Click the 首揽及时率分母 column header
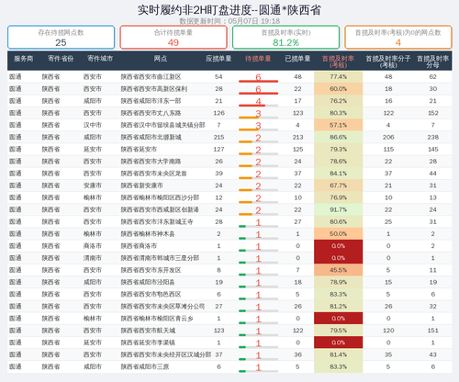This screenshot has width=459, height=382. pos(432,62)
